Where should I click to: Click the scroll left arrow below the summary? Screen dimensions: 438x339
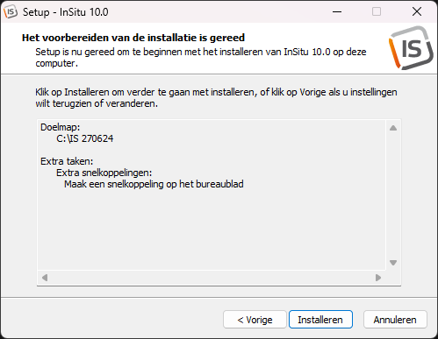(x=45, y=278)
